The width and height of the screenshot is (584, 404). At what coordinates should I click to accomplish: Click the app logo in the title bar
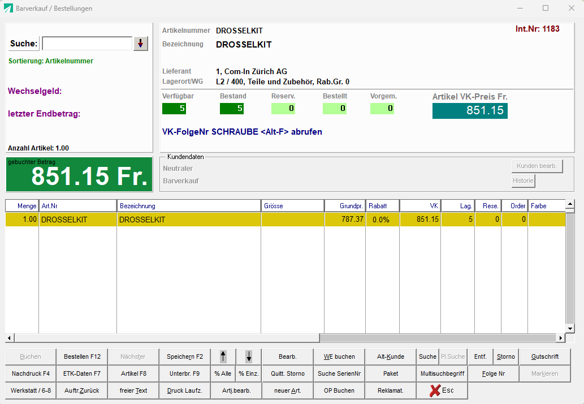(x=8, y=8)
